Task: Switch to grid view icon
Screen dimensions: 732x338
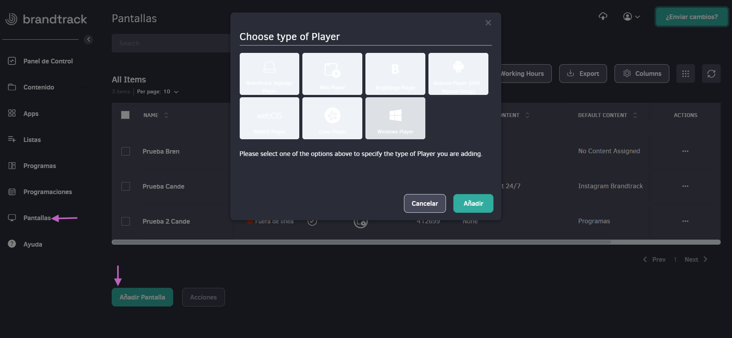Action: [686, 74]
